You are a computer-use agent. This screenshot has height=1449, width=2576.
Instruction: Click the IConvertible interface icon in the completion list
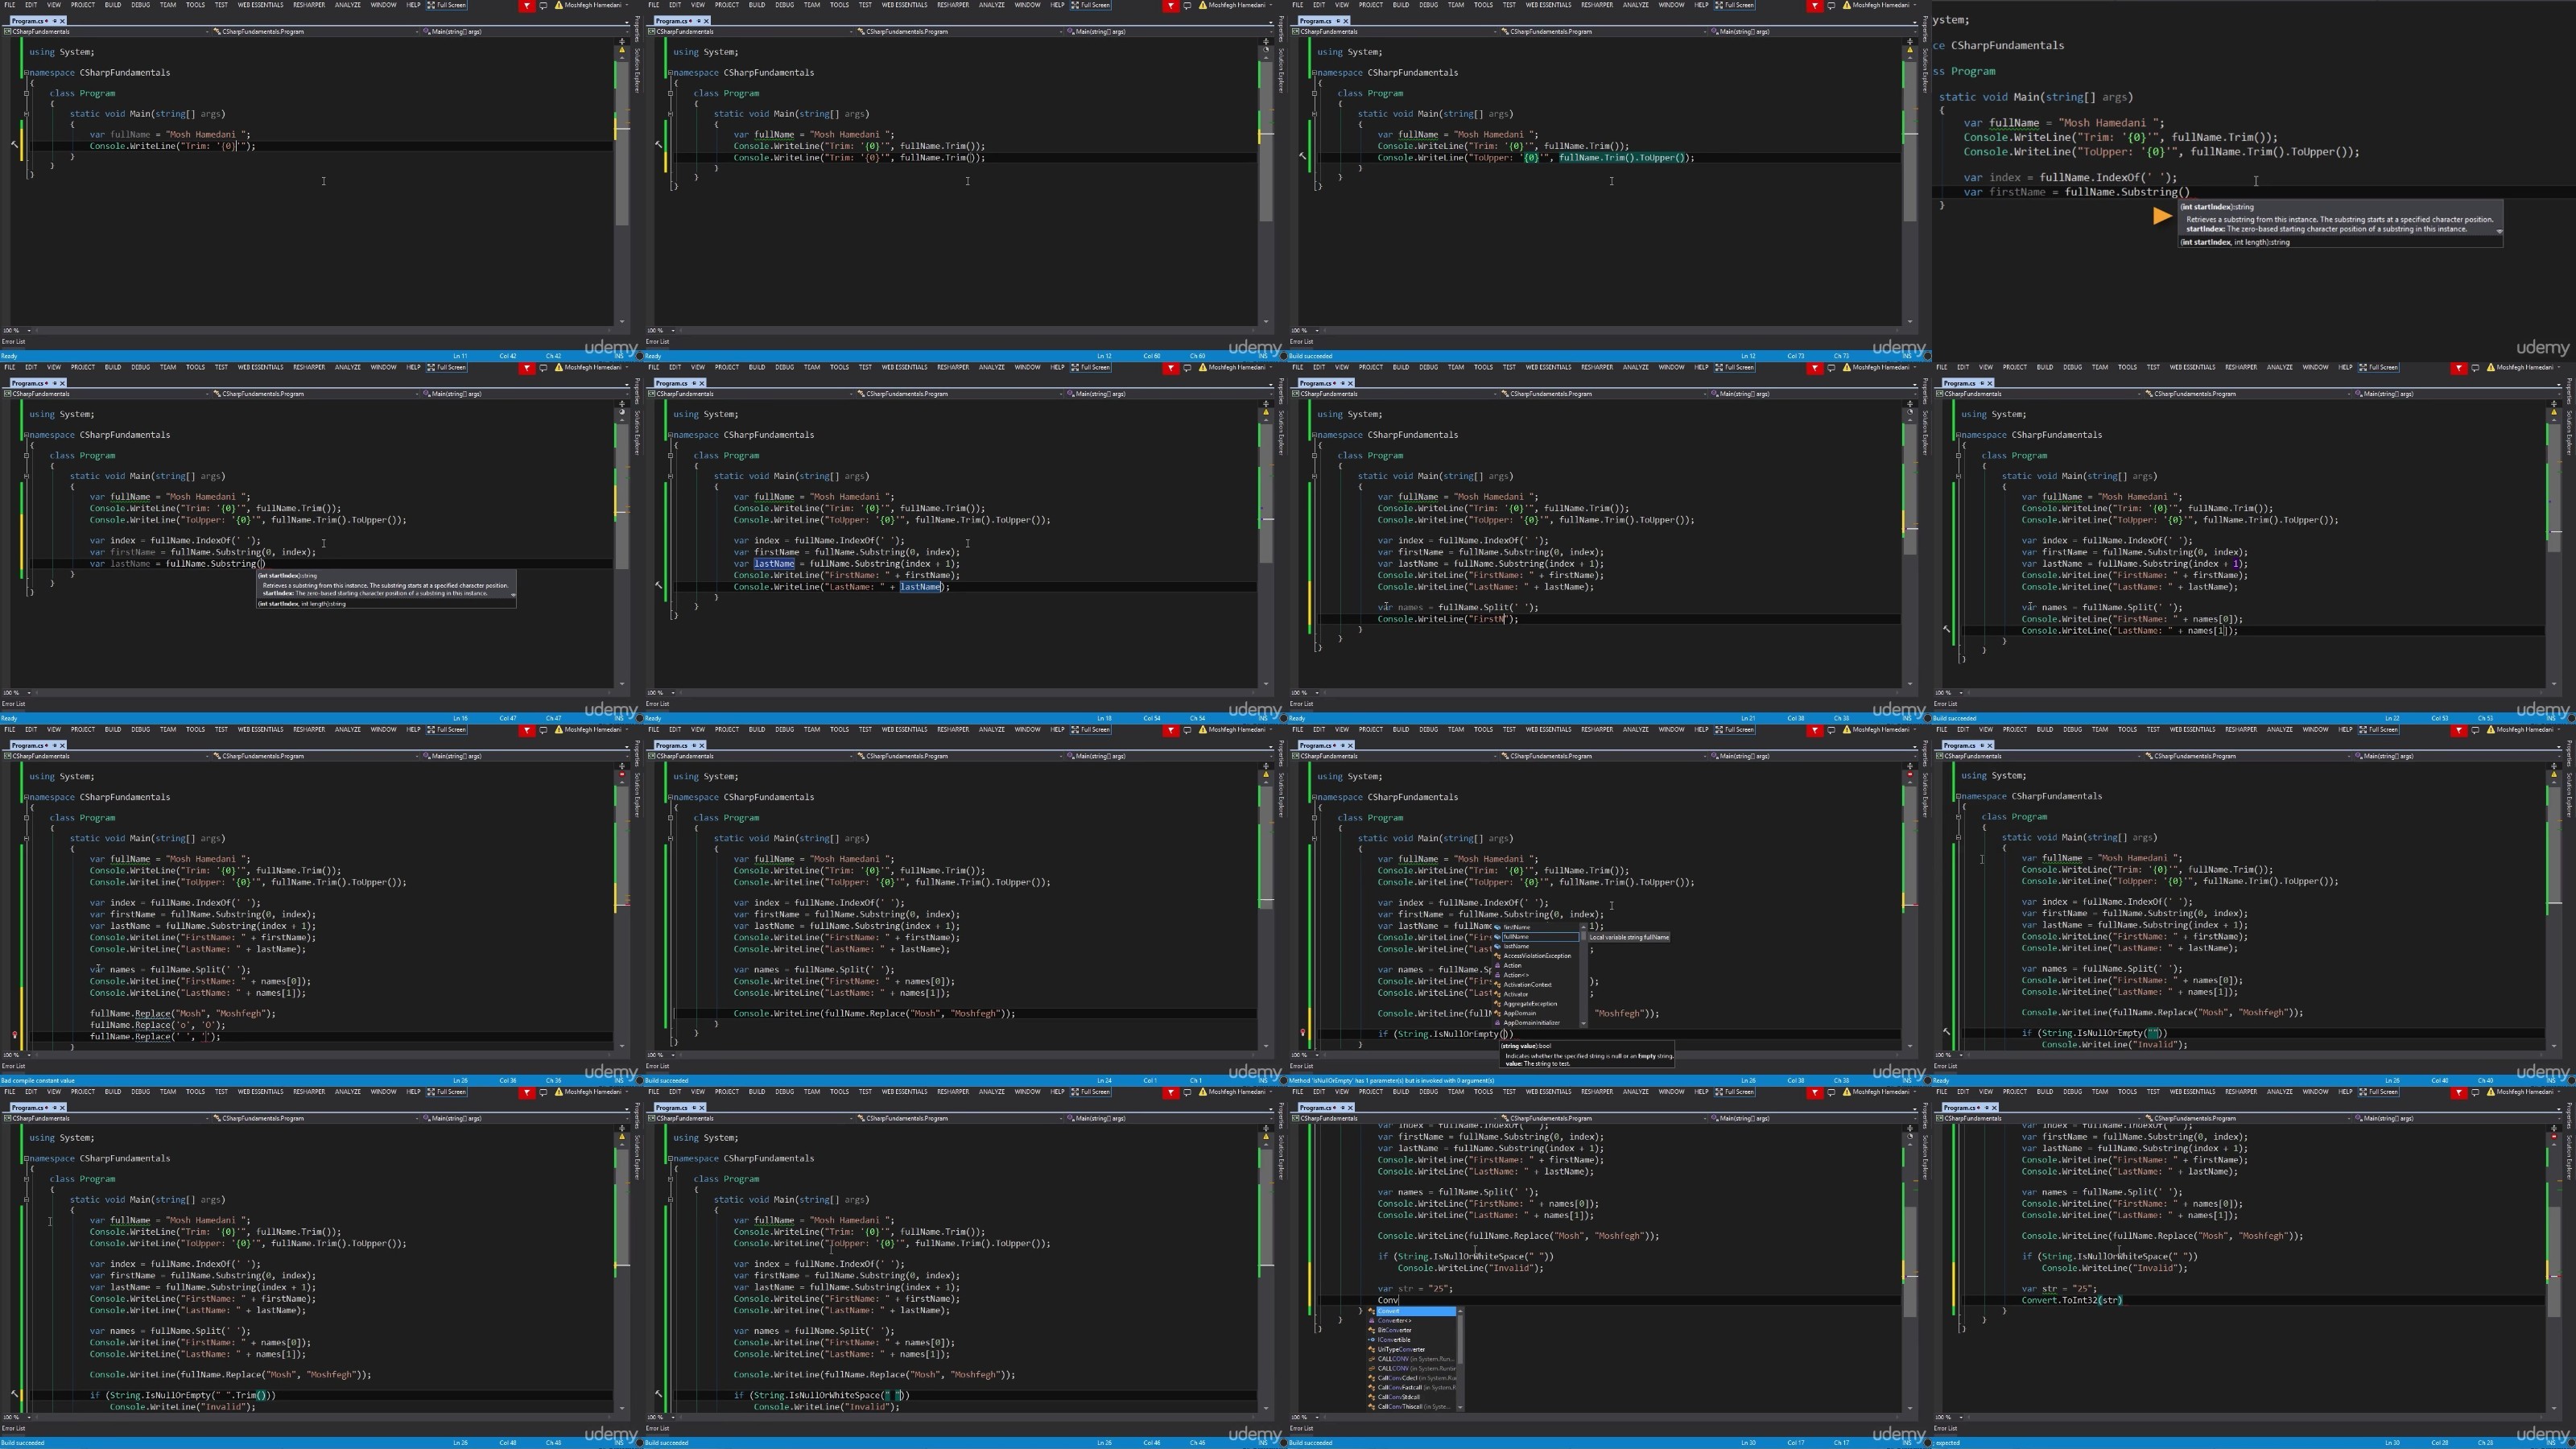point(1372,1340)
